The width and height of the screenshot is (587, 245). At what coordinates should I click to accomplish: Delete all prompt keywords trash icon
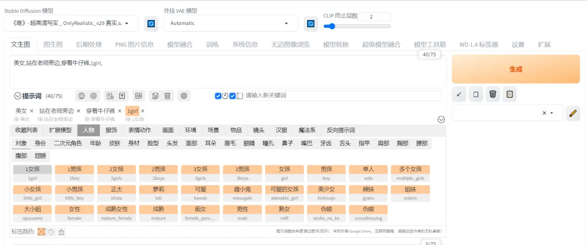pyautogui.click(x=167, y=96)
